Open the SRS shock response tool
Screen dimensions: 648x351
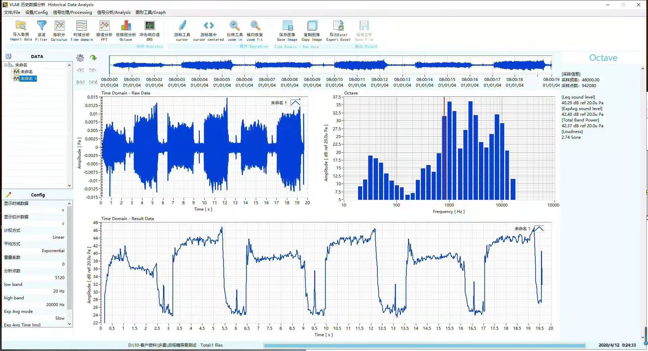point(150,30)
